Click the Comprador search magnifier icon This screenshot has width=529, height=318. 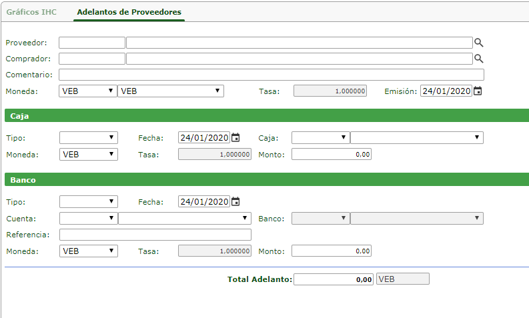pos(478,59)
